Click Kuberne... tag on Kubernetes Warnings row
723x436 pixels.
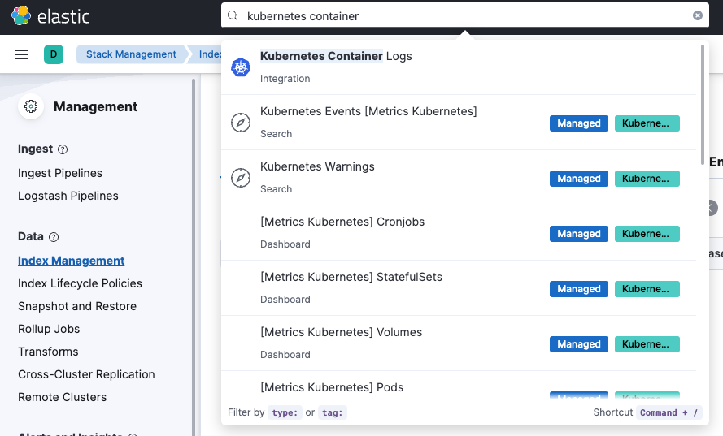(647, 179)
